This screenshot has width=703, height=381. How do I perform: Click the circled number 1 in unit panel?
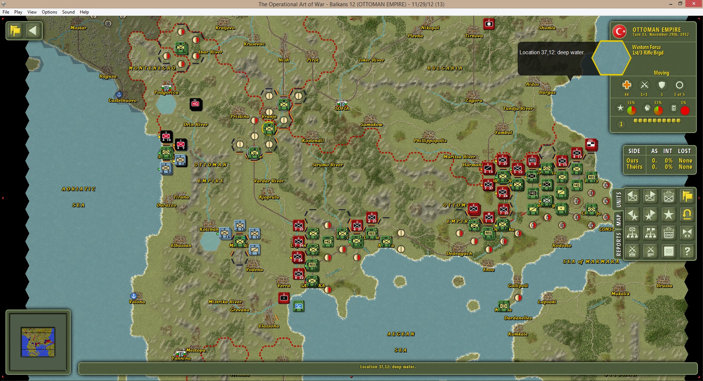[x=621, y=124]
